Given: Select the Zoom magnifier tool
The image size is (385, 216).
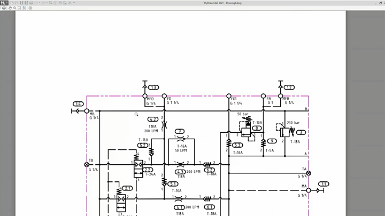Looking at the screenshot, I should tap(15, 8).
